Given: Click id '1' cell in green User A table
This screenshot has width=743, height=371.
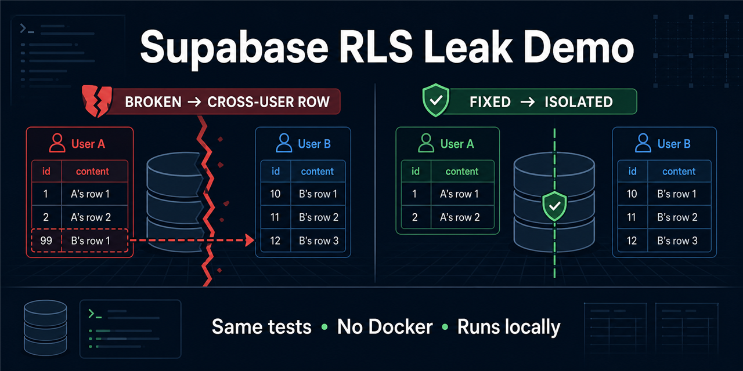Looking at the screenshot, I should (414, 194).
